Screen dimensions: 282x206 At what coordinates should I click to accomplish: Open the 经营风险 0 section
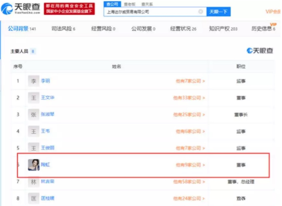tap(103, 29)
